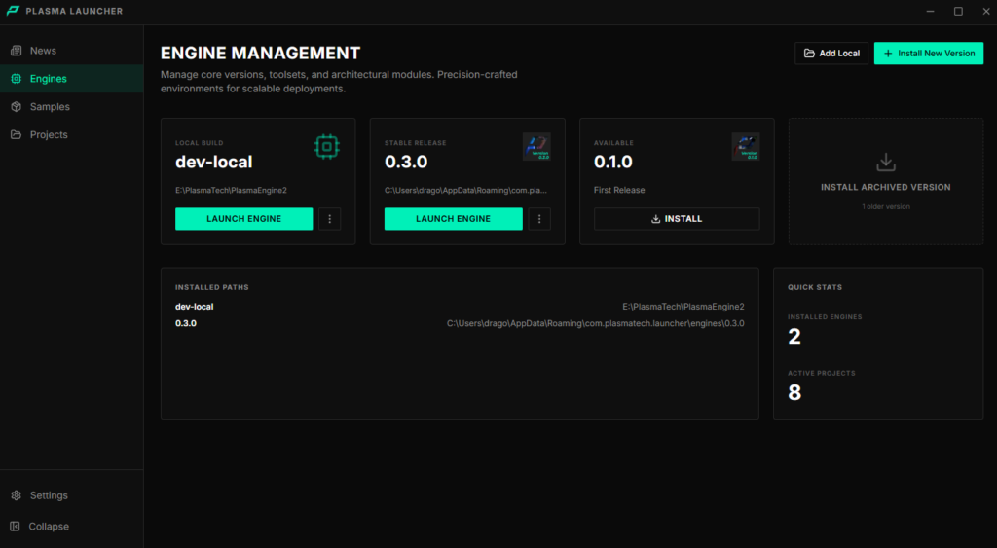Click the Projects folder icon in sidebar
The width and height of the screenshot is (997, 548).
pyautogui.click(x=16, y=135)
